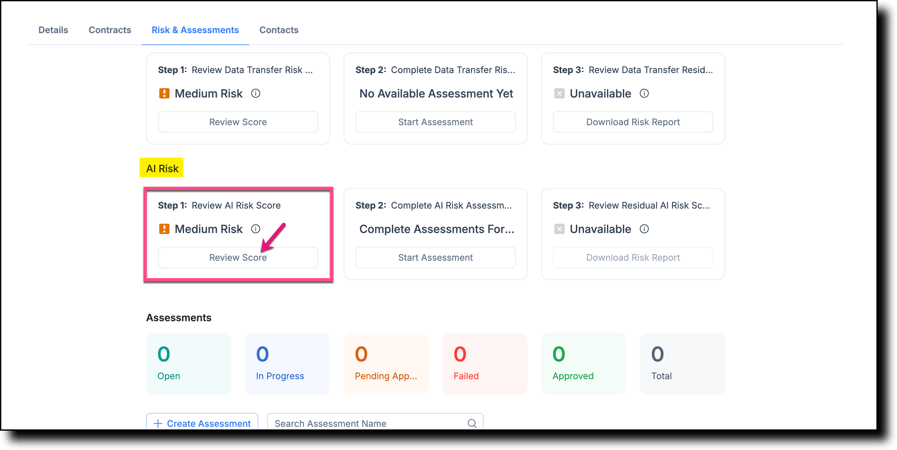Start the Data Transfer Risk assessment

point(435,122)
